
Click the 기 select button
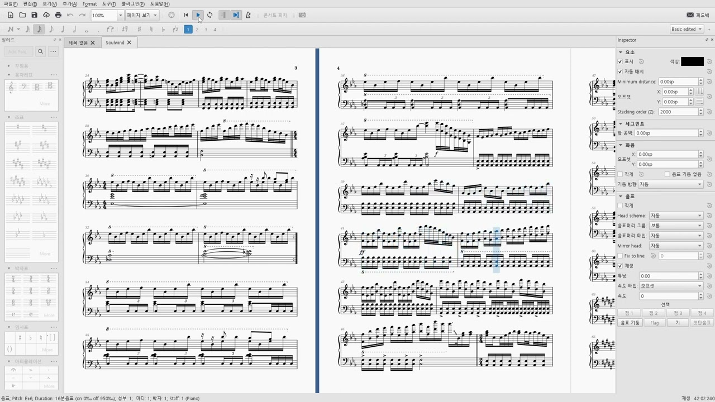(678, 323)
